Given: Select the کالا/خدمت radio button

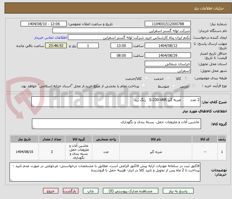Looking at the screenshot, I should point(146,78).
